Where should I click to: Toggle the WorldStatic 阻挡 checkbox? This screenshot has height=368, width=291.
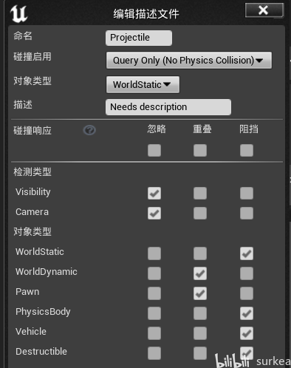tap(247, 253)
